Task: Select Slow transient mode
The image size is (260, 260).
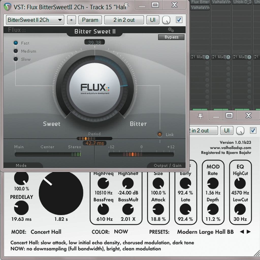Action: click(16, 59)
